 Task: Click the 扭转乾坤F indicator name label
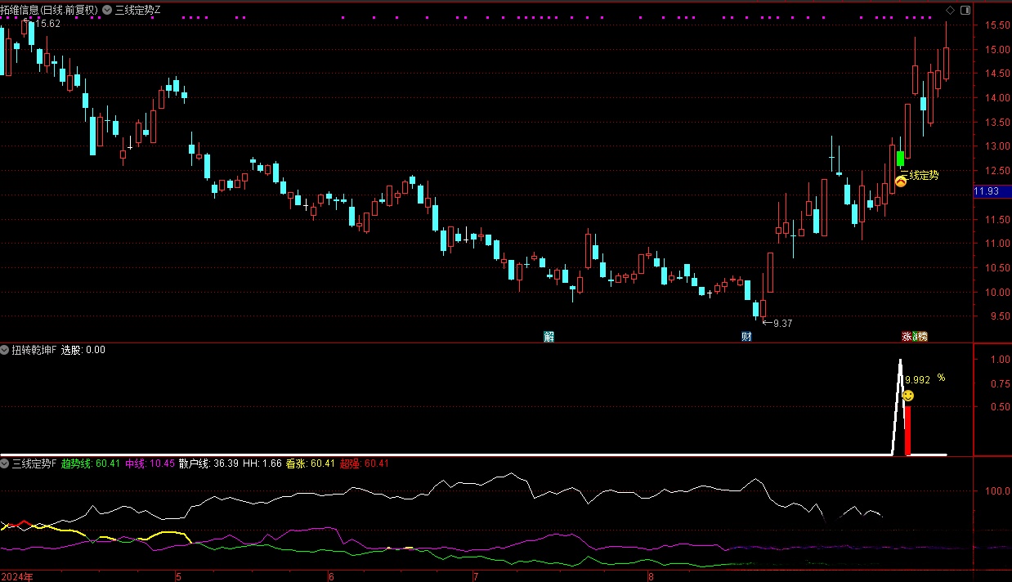point(34,350)
